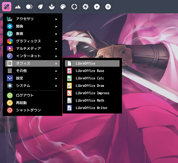Viewport: 178px width, 163px height.
Task: Click the sound wave panel icon
Action: 108,7
